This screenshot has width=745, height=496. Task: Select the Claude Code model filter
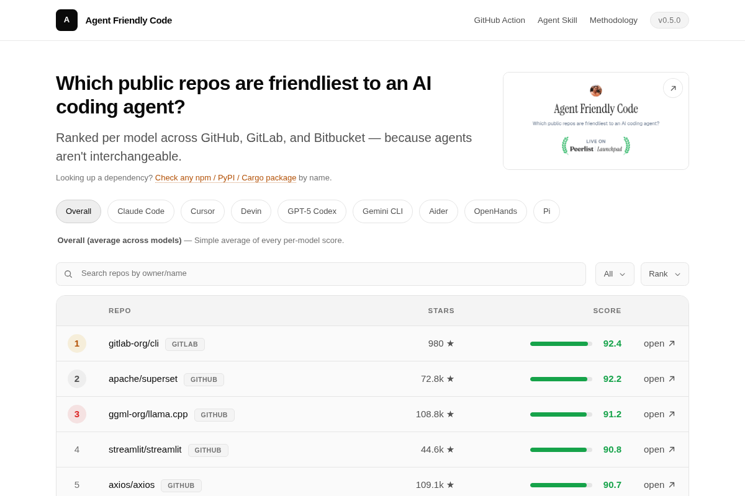coord(141,211)
